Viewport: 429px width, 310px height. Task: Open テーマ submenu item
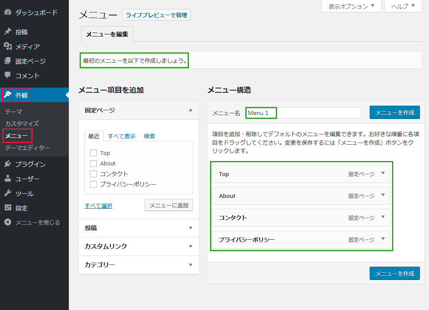point(13,112)
